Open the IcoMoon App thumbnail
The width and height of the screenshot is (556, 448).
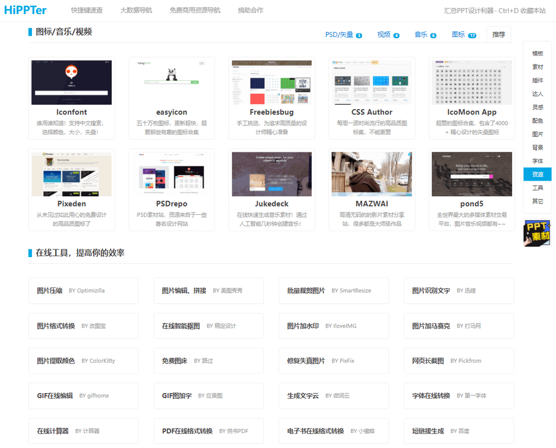(472, 82)
